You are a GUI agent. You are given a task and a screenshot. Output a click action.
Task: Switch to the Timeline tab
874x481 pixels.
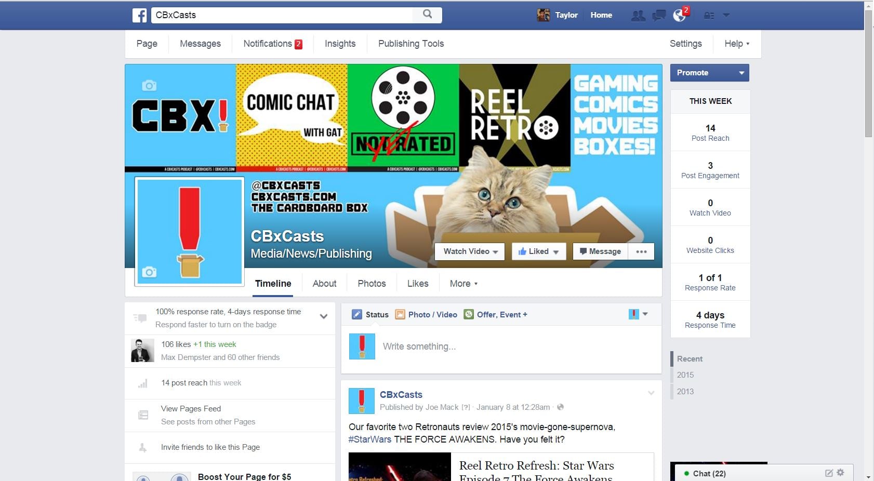(x=273, y=284)
